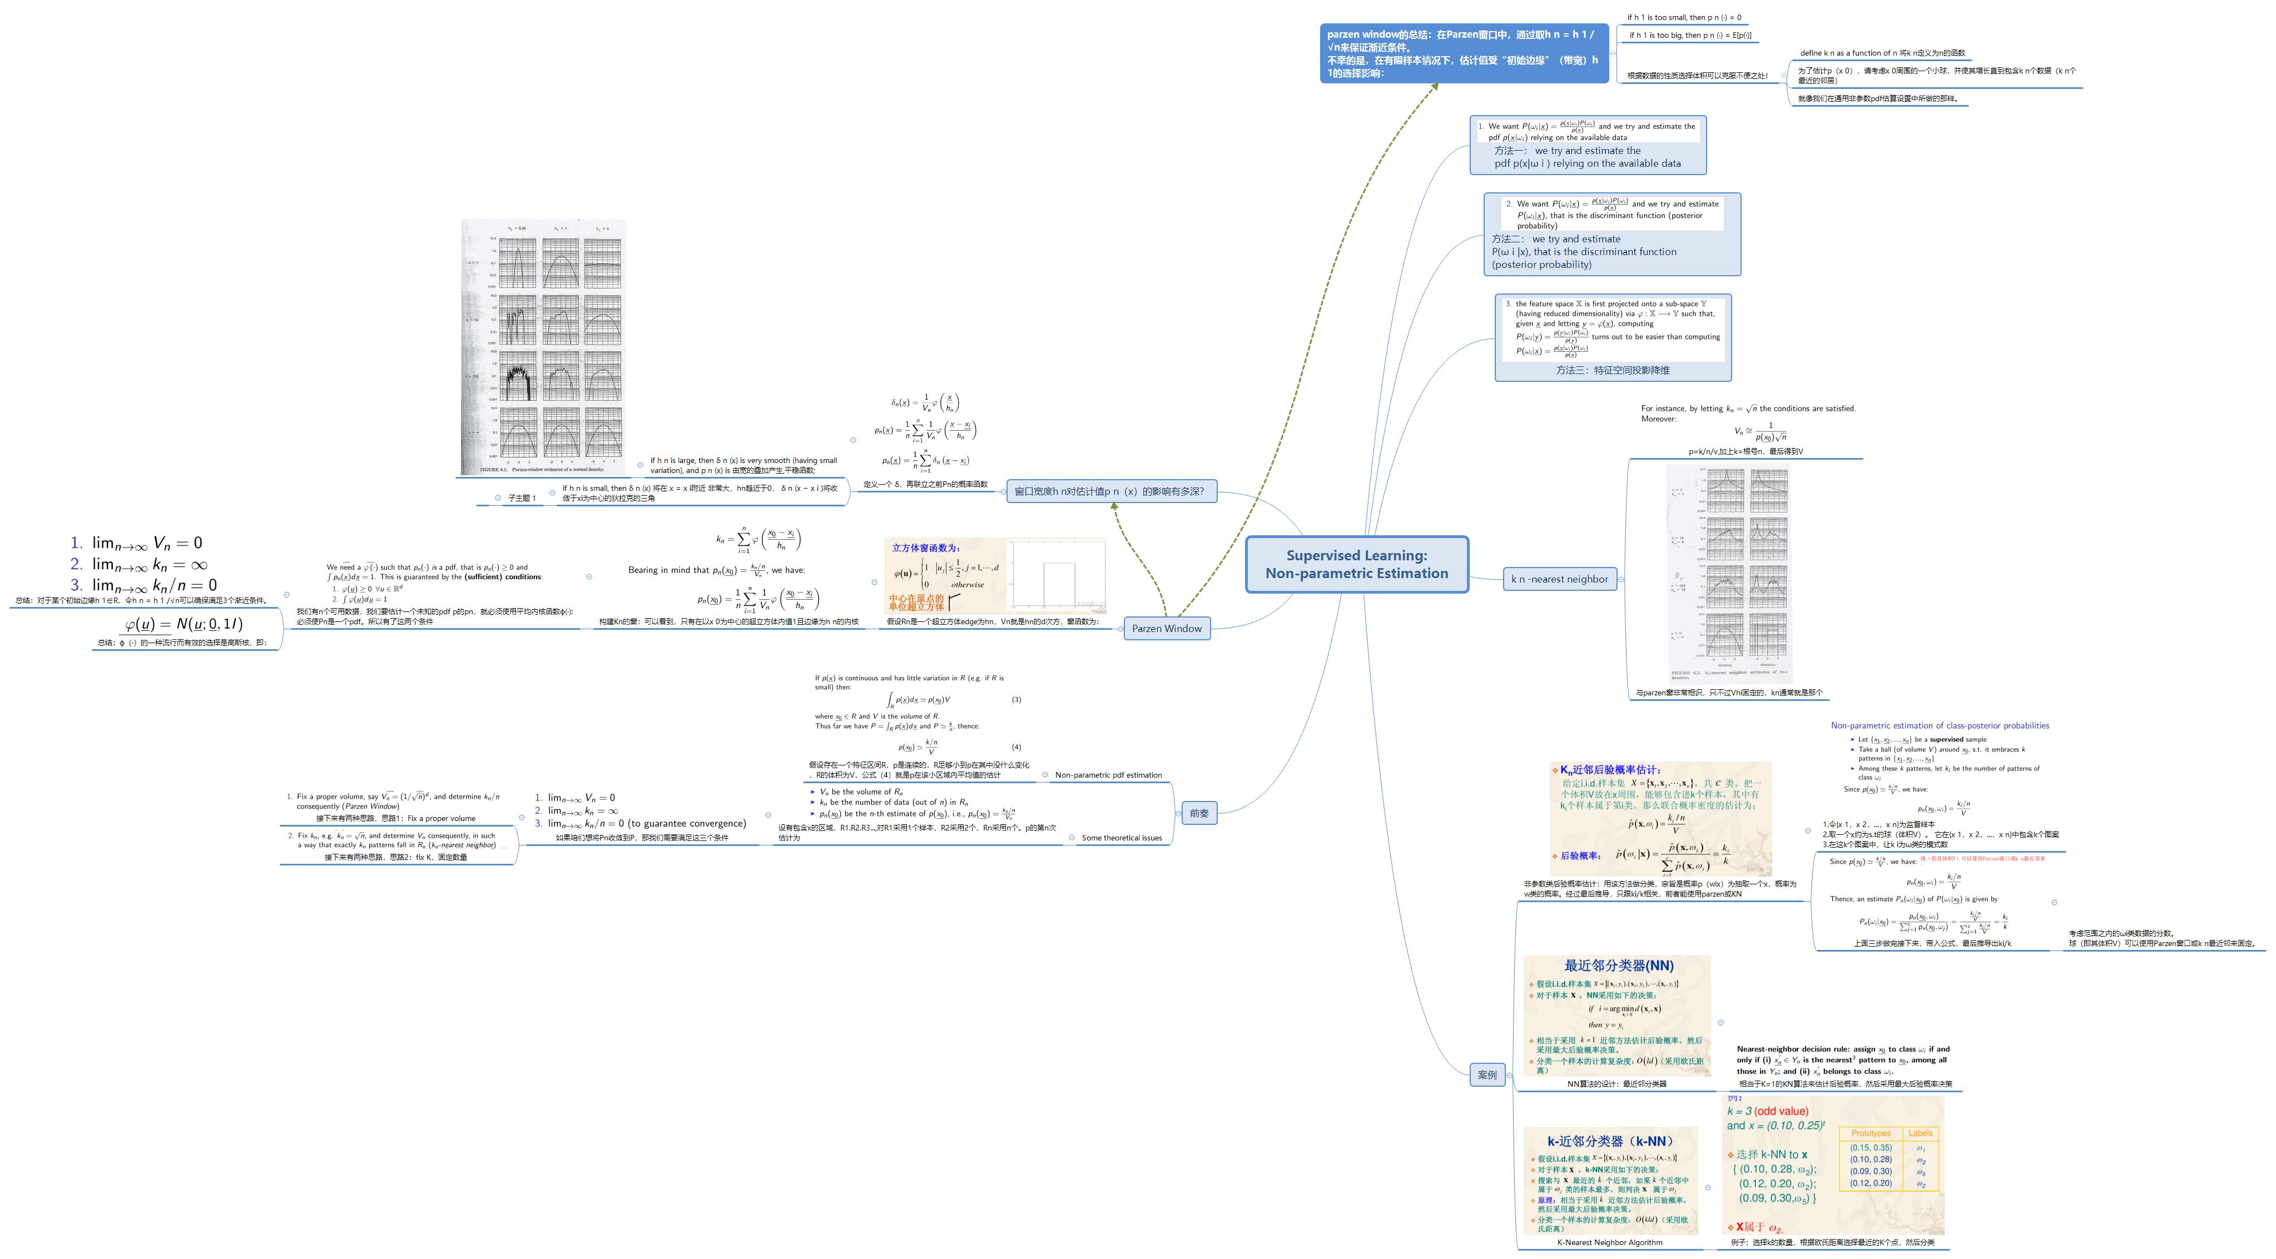This screenshot has height=1259, width=2276.
Task: Open Figure 4.1 Parzen-window estimates image
Action: point(543,347)
